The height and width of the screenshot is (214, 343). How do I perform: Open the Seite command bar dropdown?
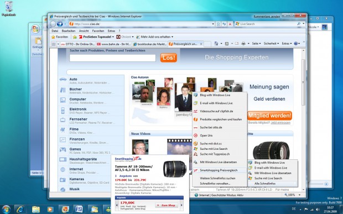pos(256,44)
